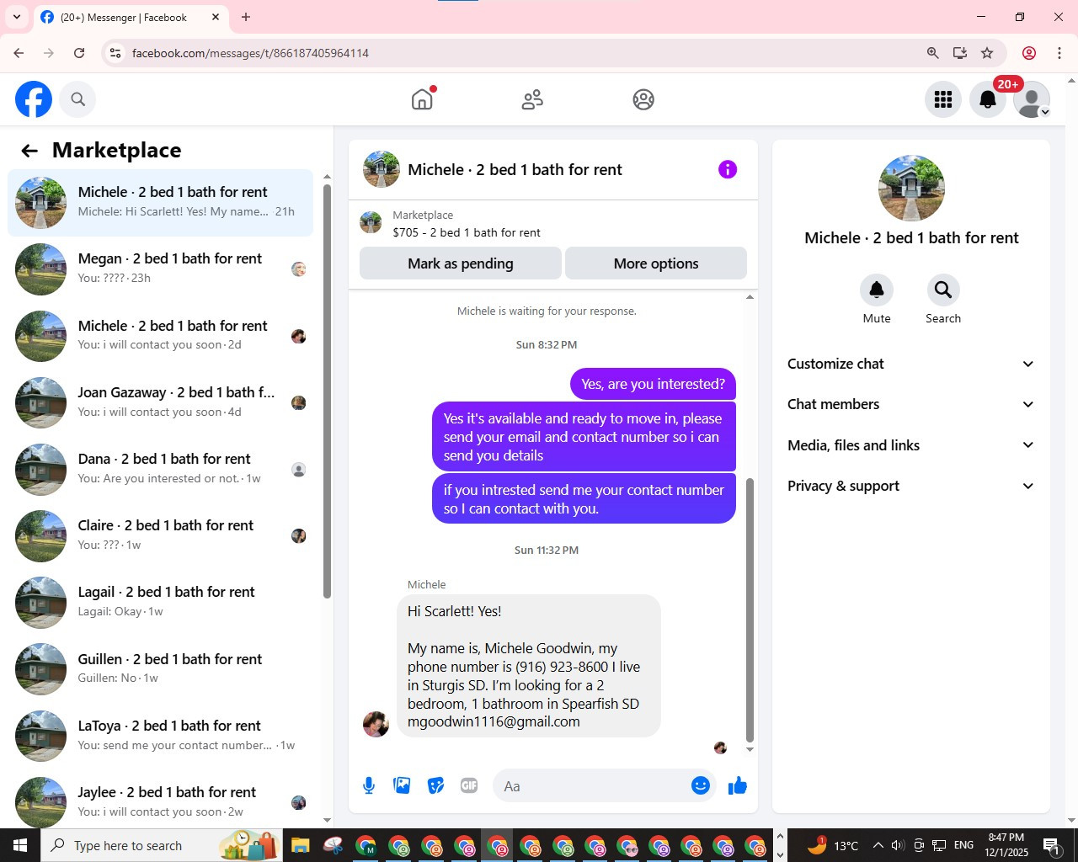
Task: Open Claire 2 bed 1 bath conversation
Action: [x=160, y=535]
